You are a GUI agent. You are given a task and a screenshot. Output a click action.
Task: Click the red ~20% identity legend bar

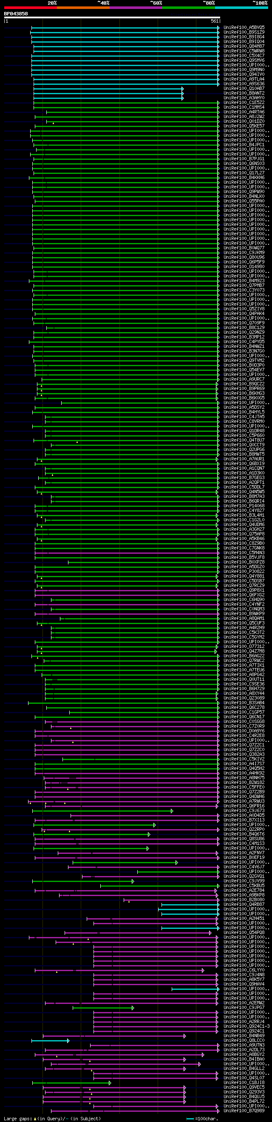[x=31, y=7]
